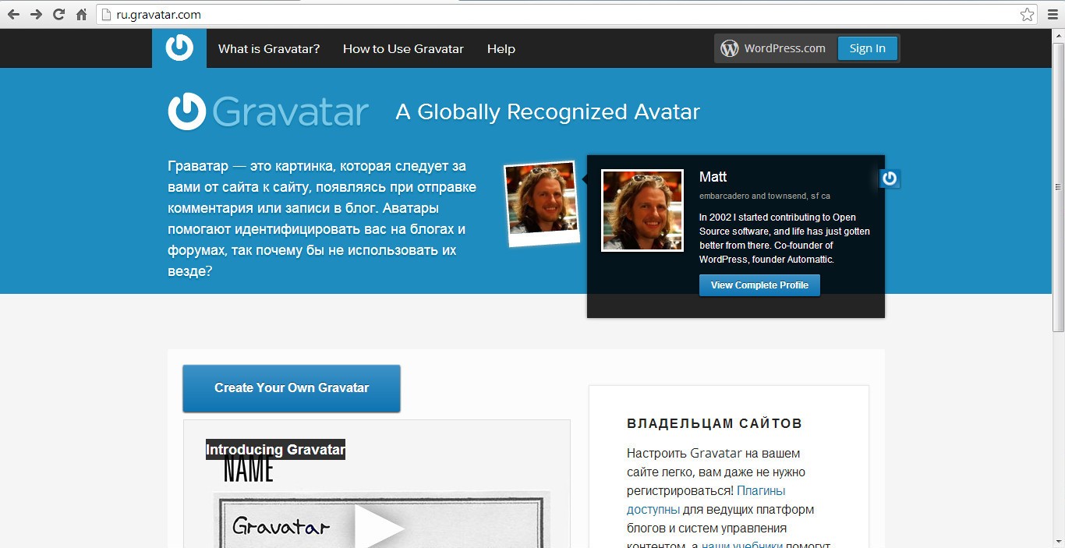This screenshot has width=1065, height=548.
Task: Bookmark page with star icon
Action: point(1027,14)
